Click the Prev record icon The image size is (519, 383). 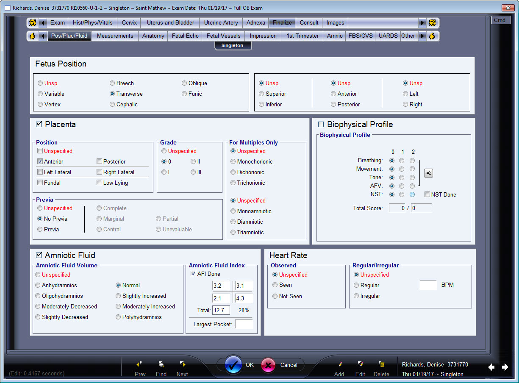(x=139, y=364)
